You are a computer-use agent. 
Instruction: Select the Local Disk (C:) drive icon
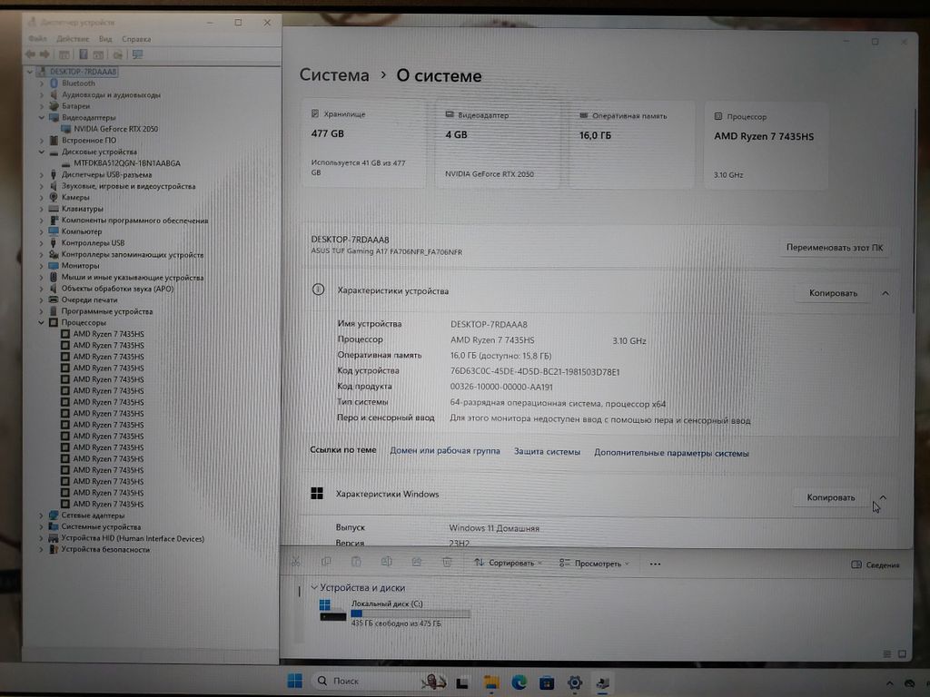tap(332, 610)
